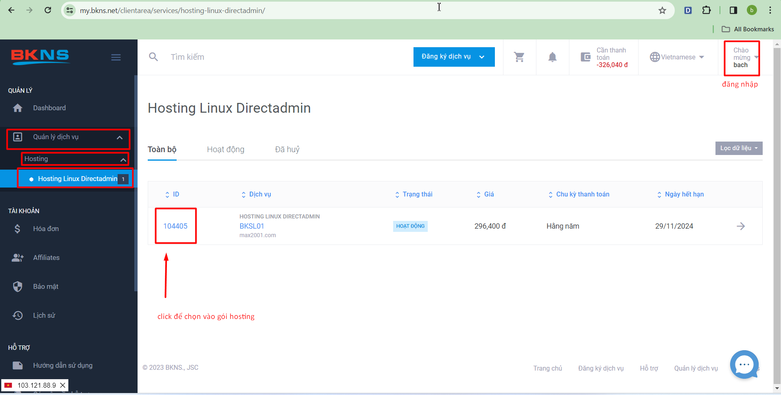Image resolution: width=781 pixels, height=395 pixels.
Task: Reload the page with the refresh icon
Action: [48, 10]
